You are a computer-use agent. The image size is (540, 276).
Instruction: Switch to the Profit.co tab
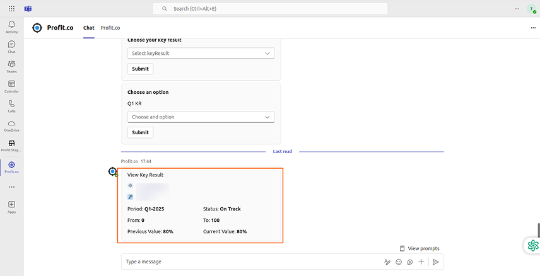coord(110,28)
